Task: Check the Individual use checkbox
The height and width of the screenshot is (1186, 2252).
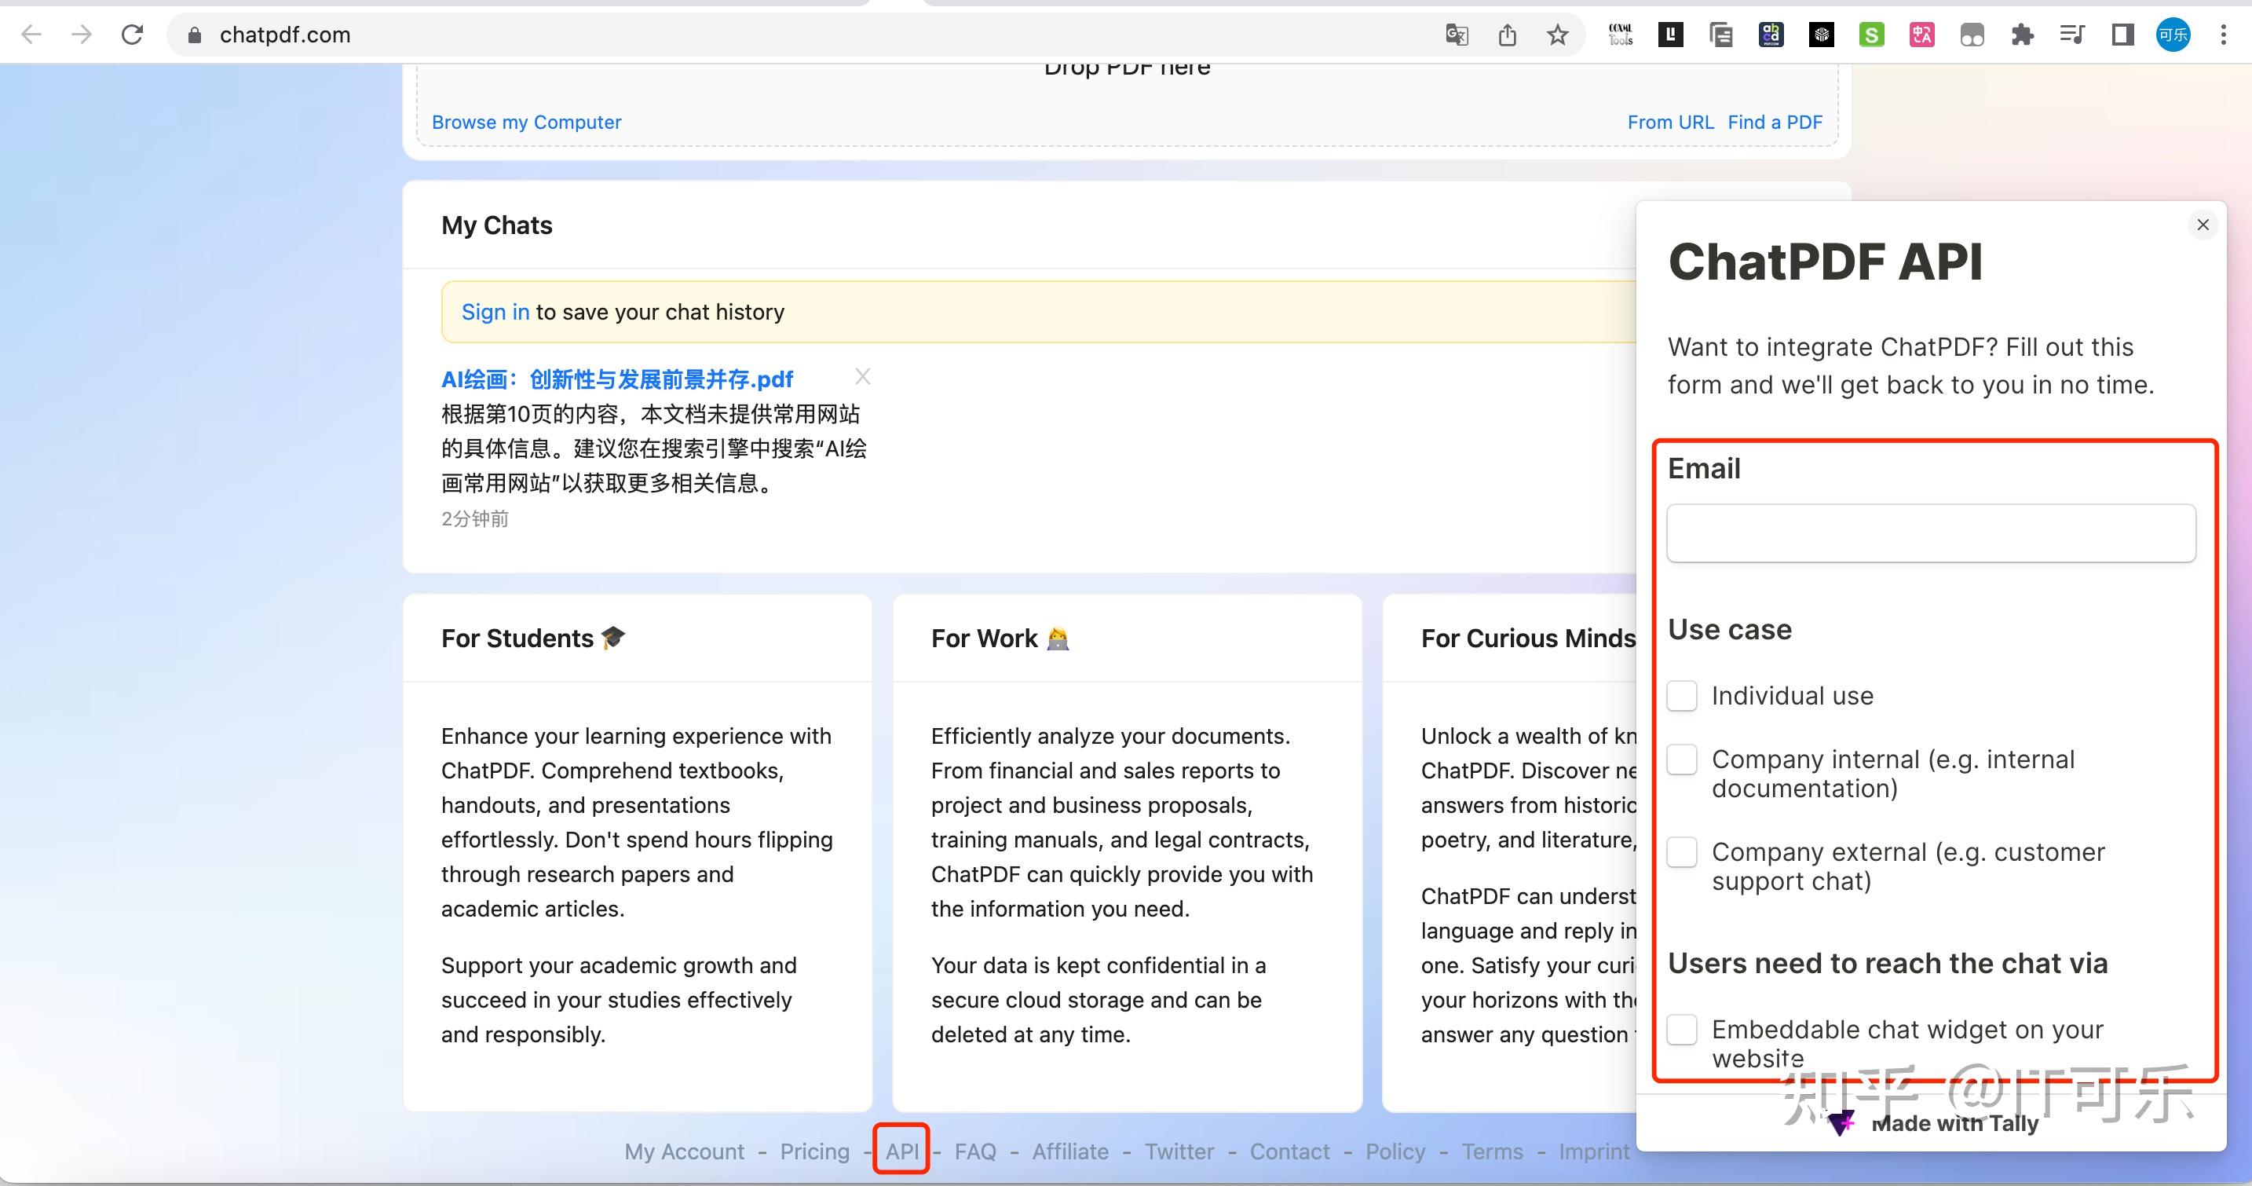Action: (x=1681, y=696)
